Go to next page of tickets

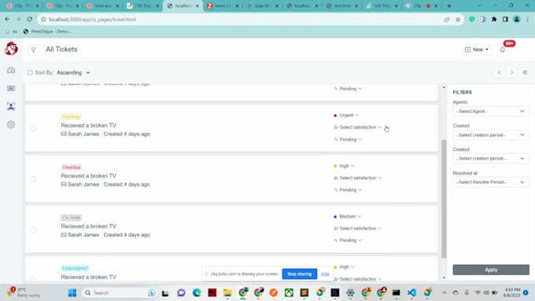[x=511, y=72]
